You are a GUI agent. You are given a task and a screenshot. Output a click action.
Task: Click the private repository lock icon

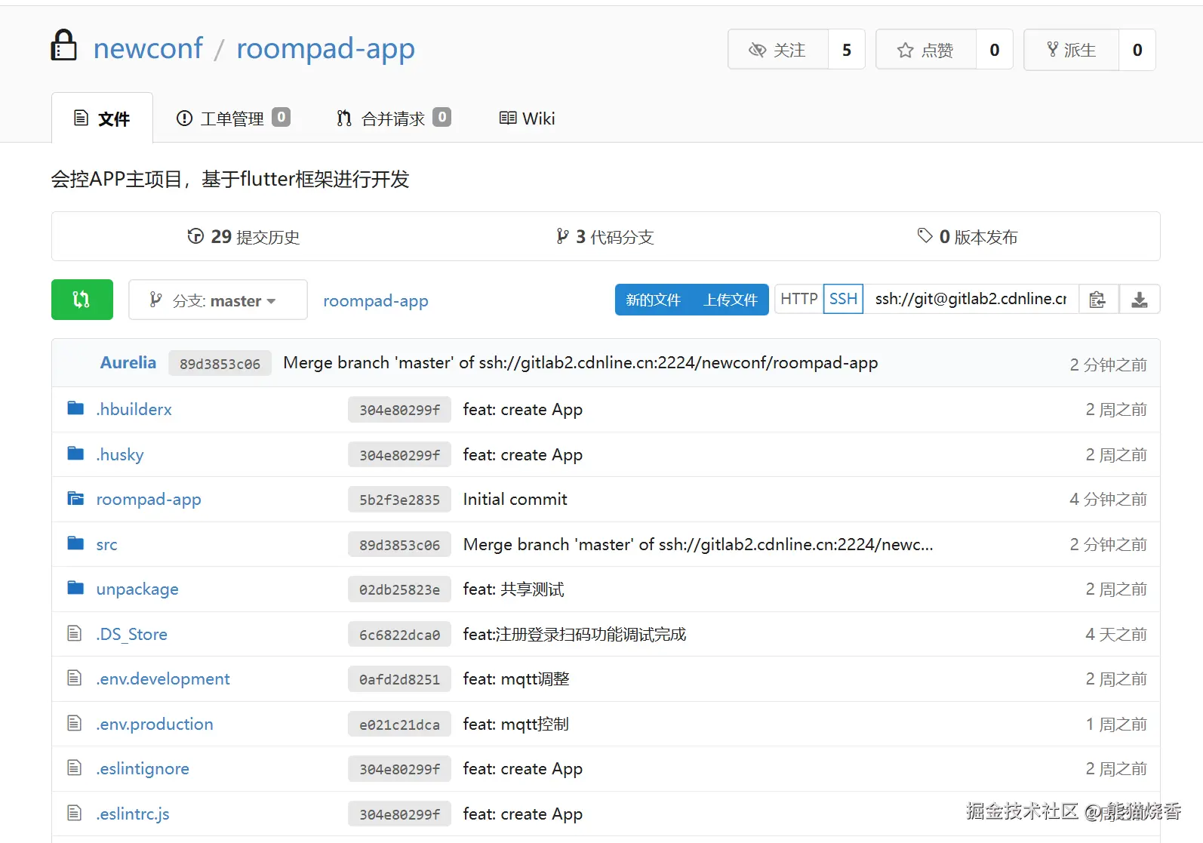point(63,45)
